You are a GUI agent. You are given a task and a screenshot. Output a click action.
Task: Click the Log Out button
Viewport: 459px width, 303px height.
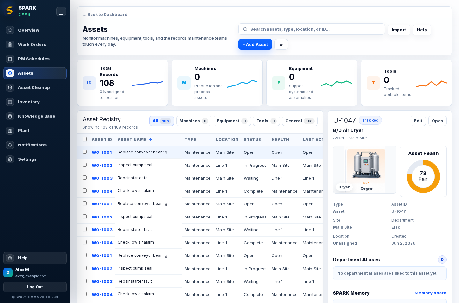(x=35, y=287)
